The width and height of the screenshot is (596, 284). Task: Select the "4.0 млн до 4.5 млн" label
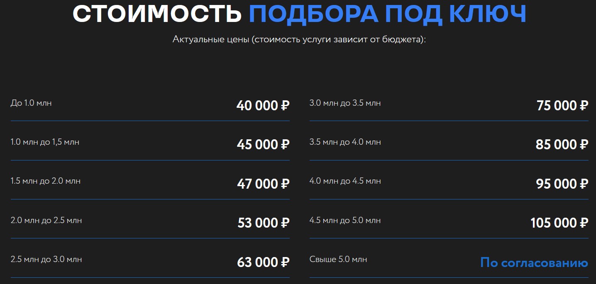point(345,181)
